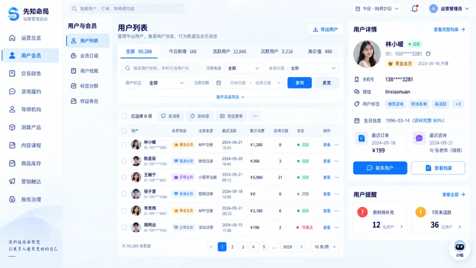The image size is (476, 268).
Task: Open 标签分群 in the submenu
Action: [x=88, y=86]
